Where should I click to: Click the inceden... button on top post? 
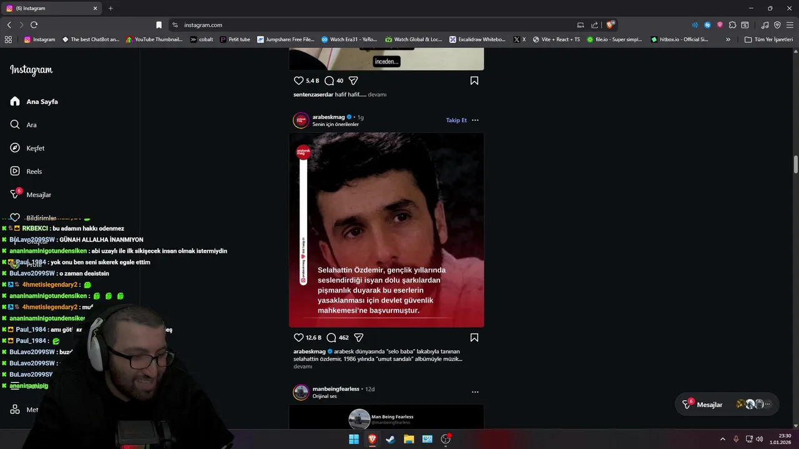tap(386, 62)
